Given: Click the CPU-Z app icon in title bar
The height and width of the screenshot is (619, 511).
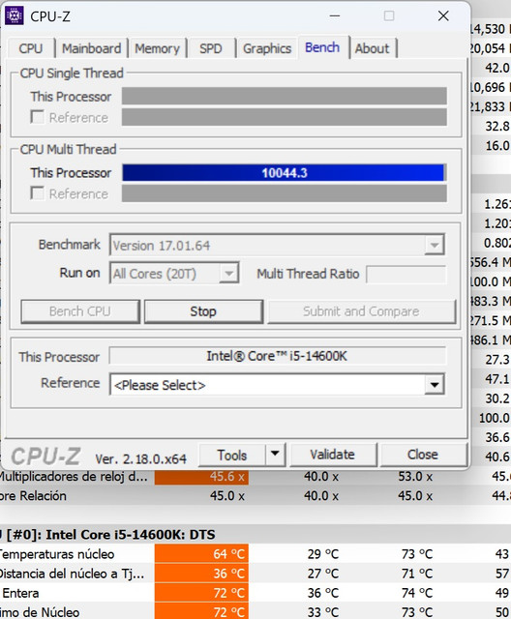Looking at the screenshot, I should (14, 15).
